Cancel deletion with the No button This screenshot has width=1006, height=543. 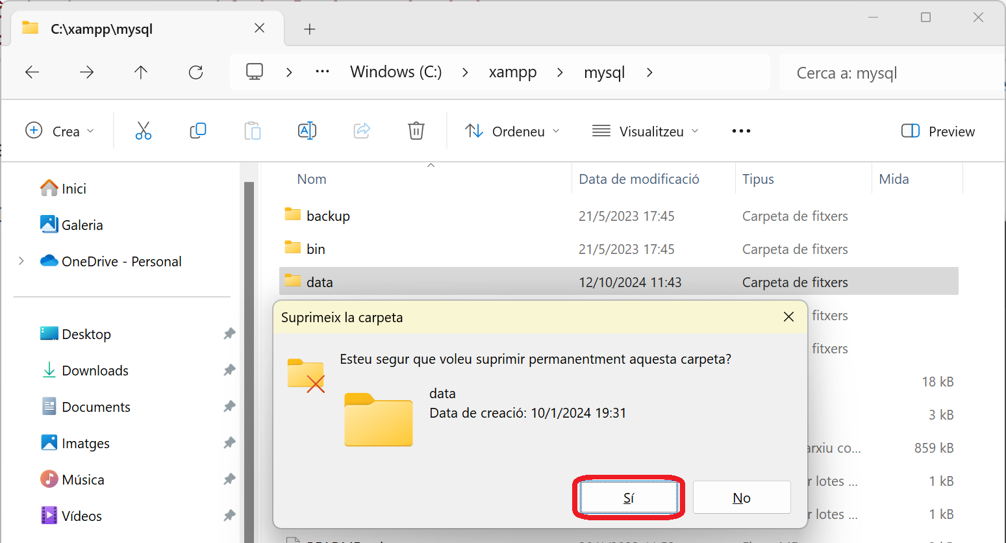pyautogui.click(x=741, y=498)
